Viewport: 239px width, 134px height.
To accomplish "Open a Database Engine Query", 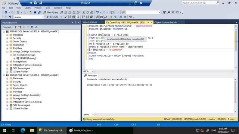I will [62, 12].
